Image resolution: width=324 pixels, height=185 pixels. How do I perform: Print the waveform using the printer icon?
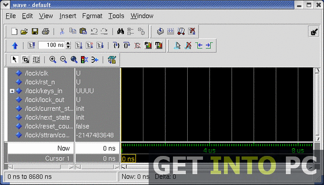pyautogui.click(x=45, y=31)
